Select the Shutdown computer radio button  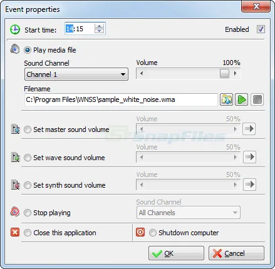153,233
